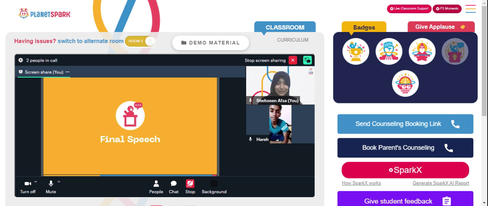The width and height of the screenshot is (488, 206).
Task: Click the podium speaker icon on slide
Action: 130,115
